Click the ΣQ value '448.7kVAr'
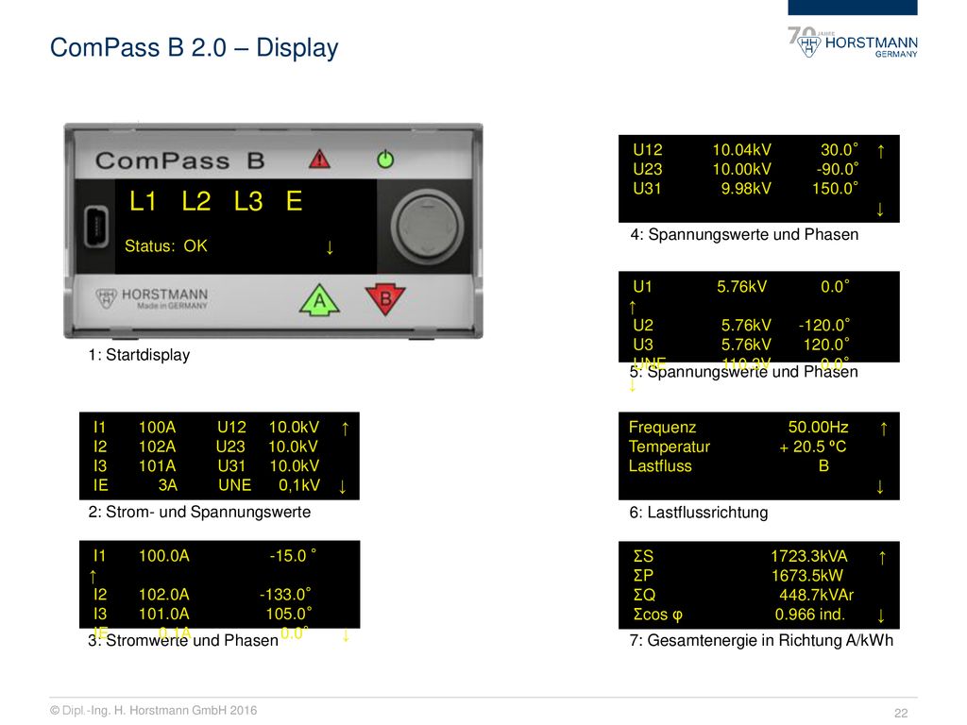Viewport: 967px width, 725px height. pos(817,595)
